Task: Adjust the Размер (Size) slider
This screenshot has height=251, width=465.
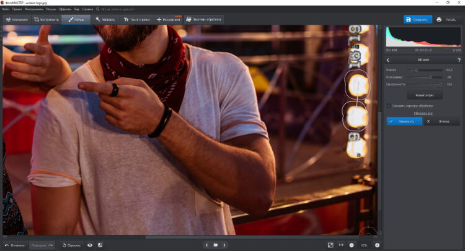Action: [416, 70]
